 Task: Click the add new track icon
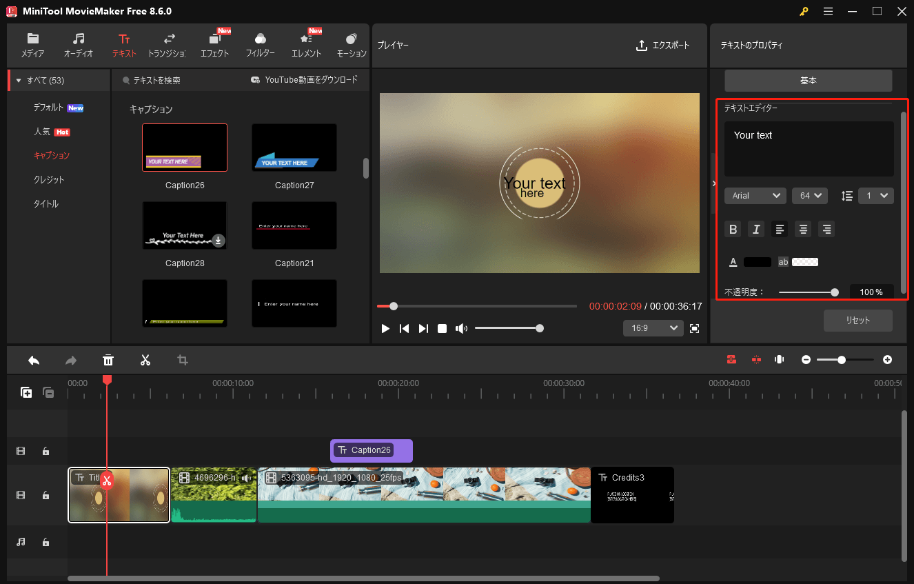(x=26, y=392)
